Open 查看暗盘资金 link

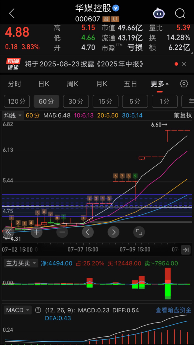174,310
